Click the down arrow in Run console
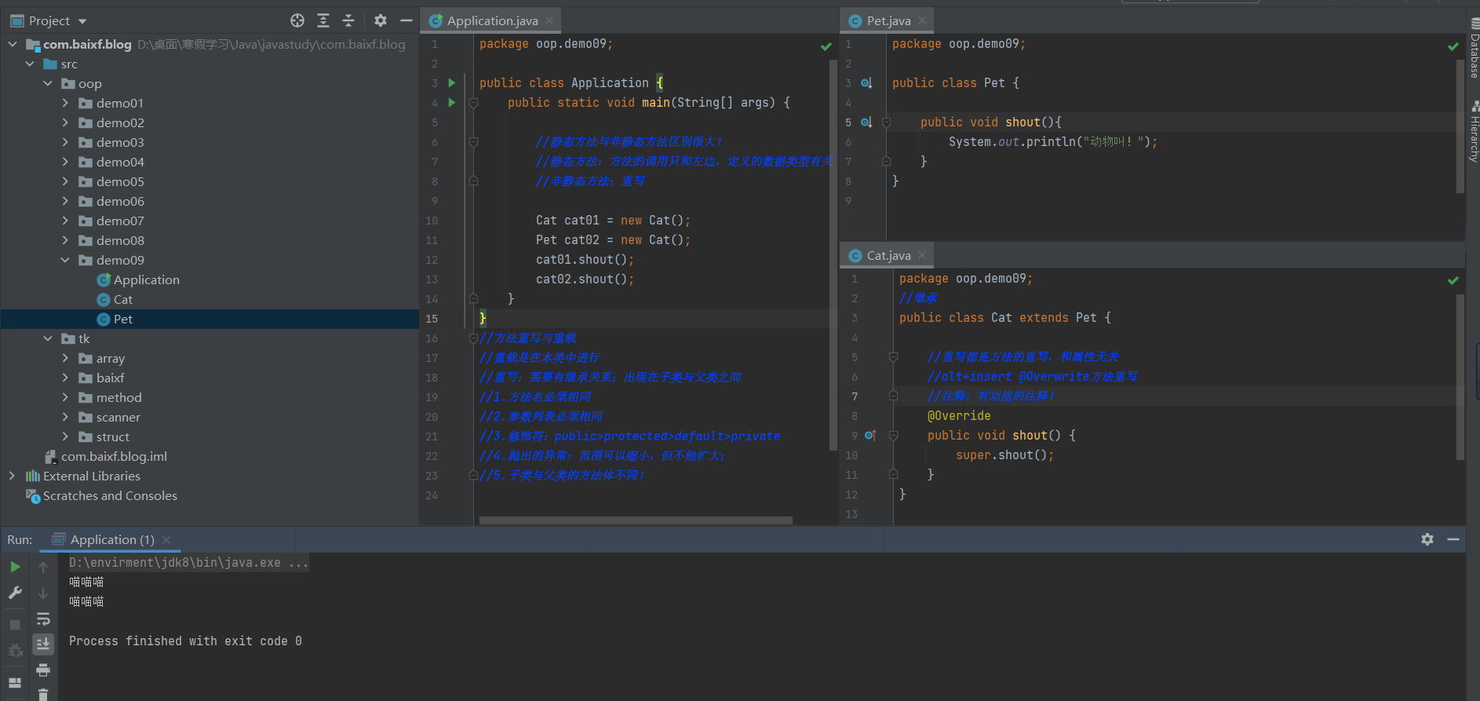Viewport: 1480px width, 701px height. pos(43,593)
